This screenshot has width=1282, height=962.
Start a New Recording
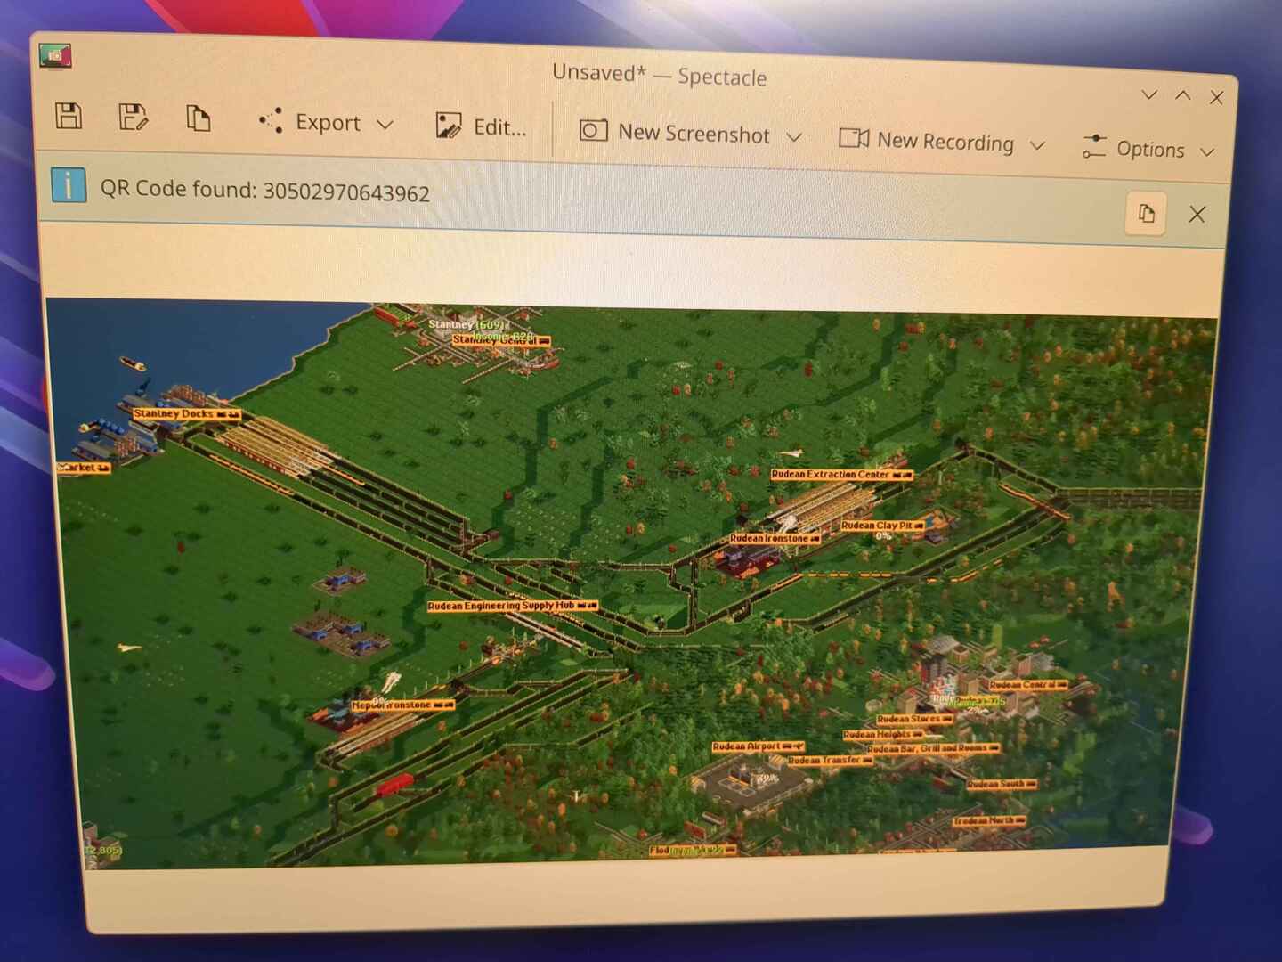click(928, 141)
